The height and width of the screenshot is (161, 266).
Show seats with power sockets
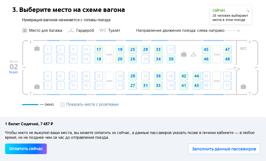click(x=92, y=105)
